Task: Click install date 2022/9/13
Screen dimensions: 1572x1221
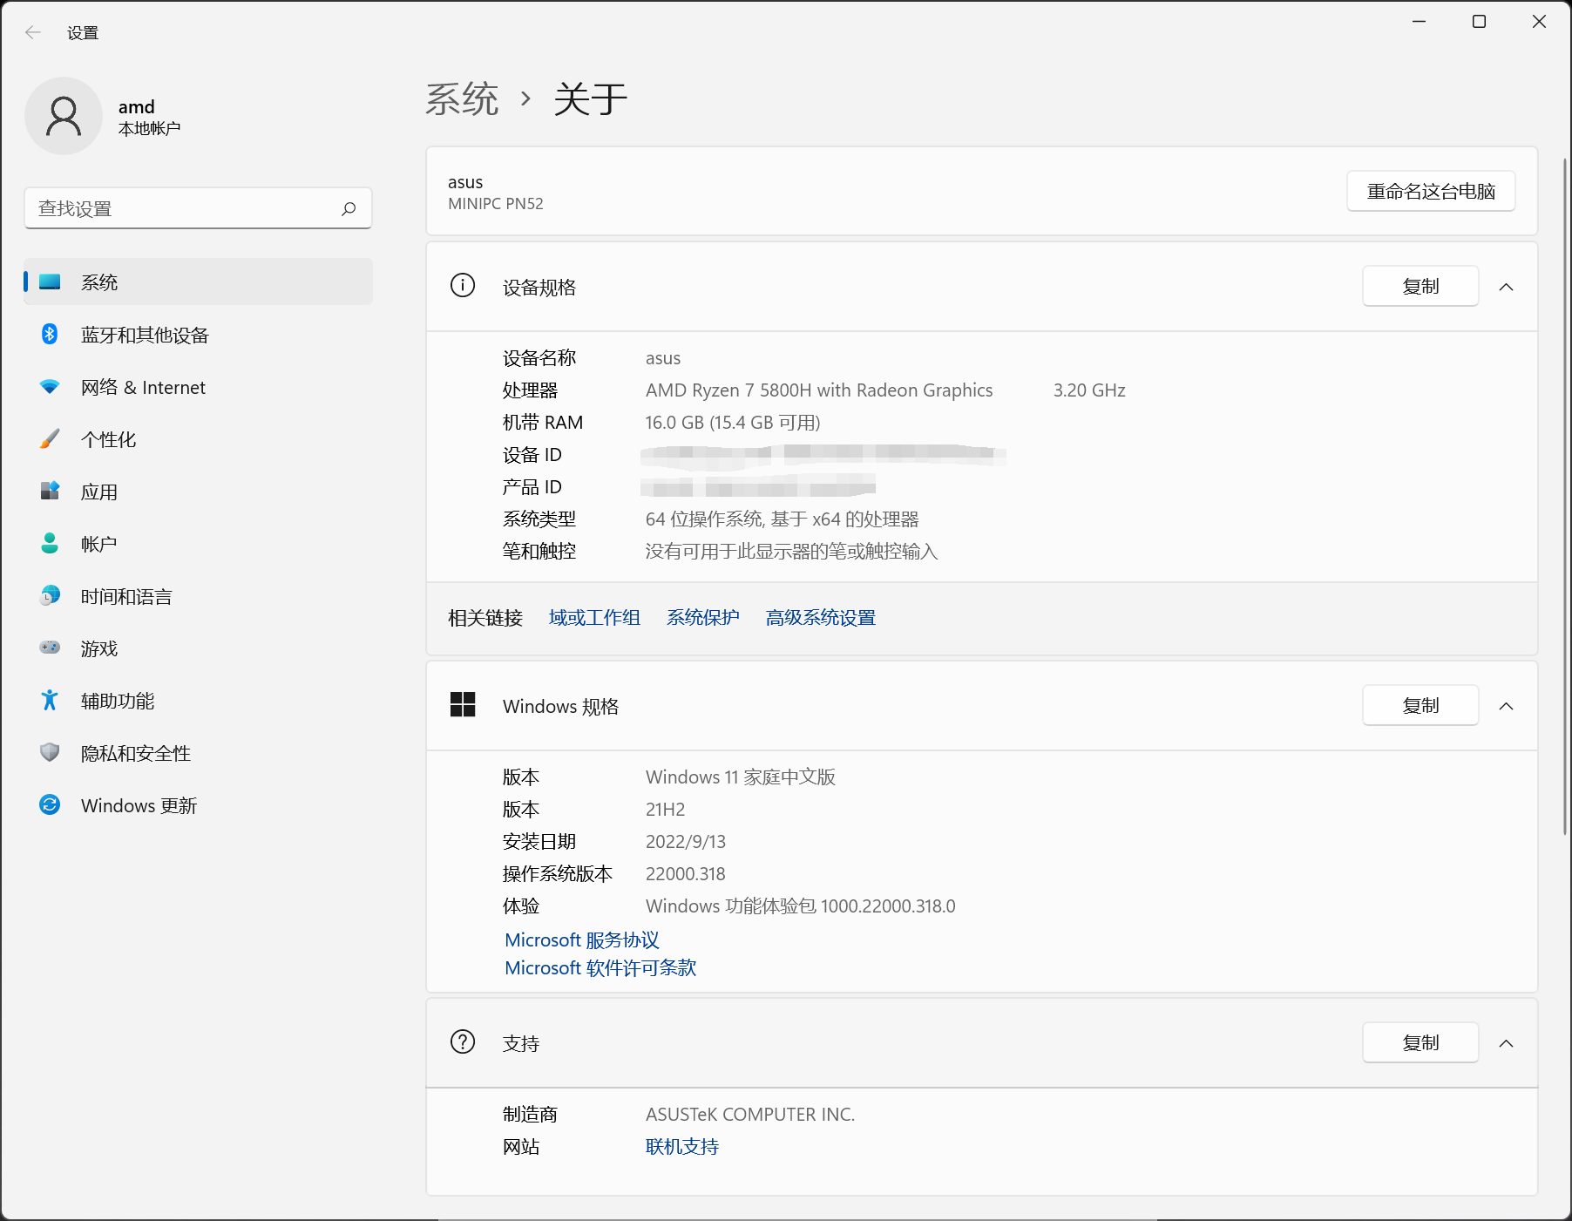Action: [x=685, y=841]
